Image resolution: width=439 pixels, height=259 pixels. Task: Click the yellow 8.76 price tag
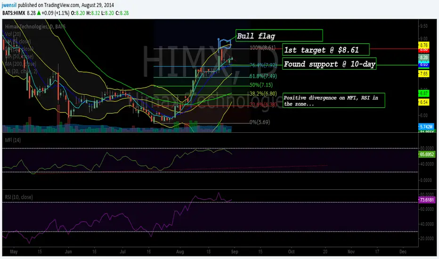point(423,45)
